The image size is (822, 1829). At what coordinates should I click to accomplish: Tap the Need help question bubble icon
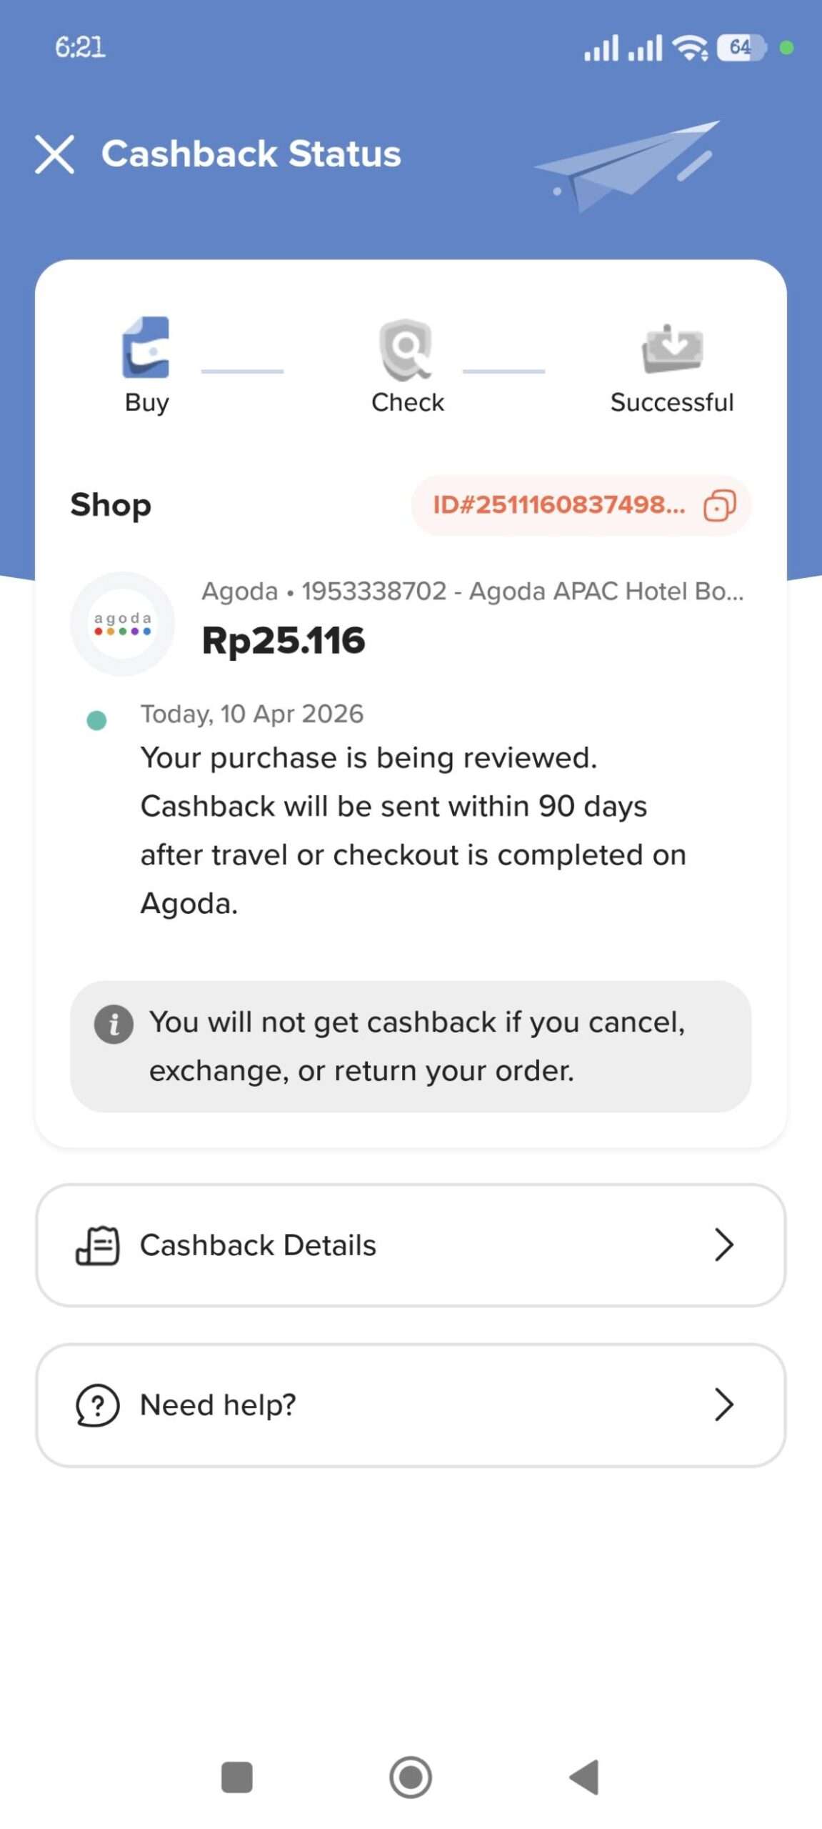tap(97, 1405)
